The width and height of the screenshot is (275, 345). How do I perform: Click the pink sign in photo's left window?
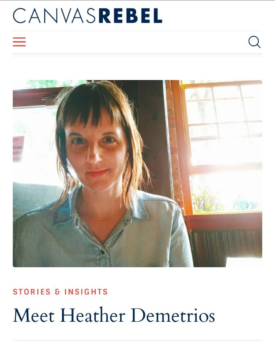(19, 149)
